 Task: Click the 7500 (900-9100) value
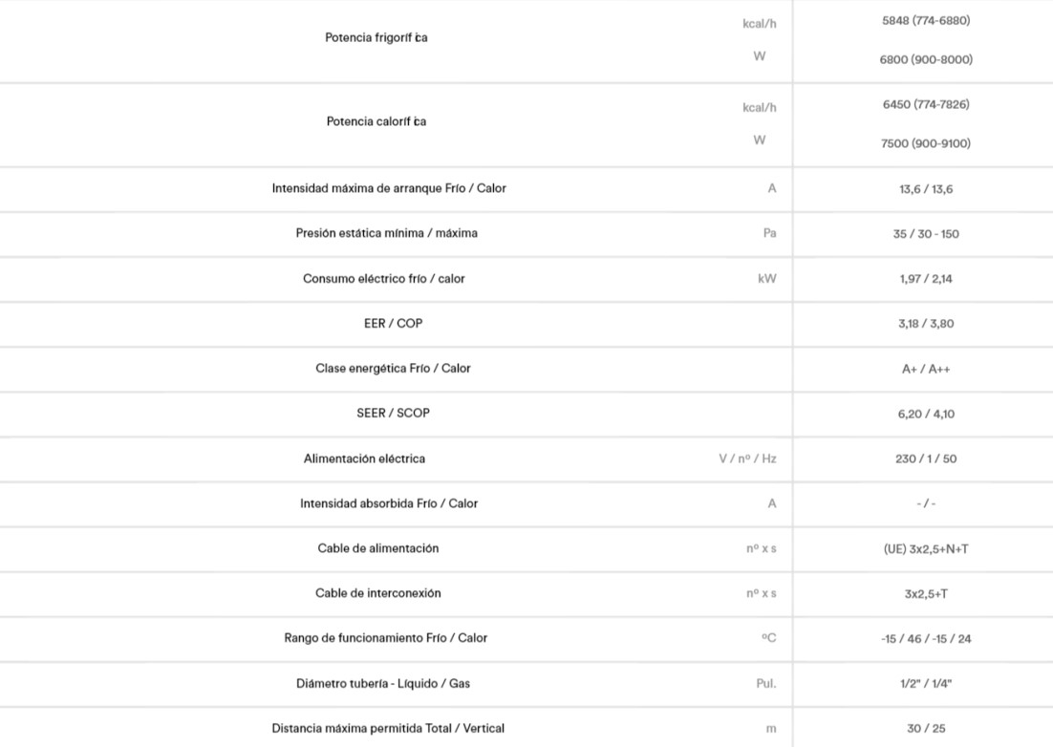[926, 144]
